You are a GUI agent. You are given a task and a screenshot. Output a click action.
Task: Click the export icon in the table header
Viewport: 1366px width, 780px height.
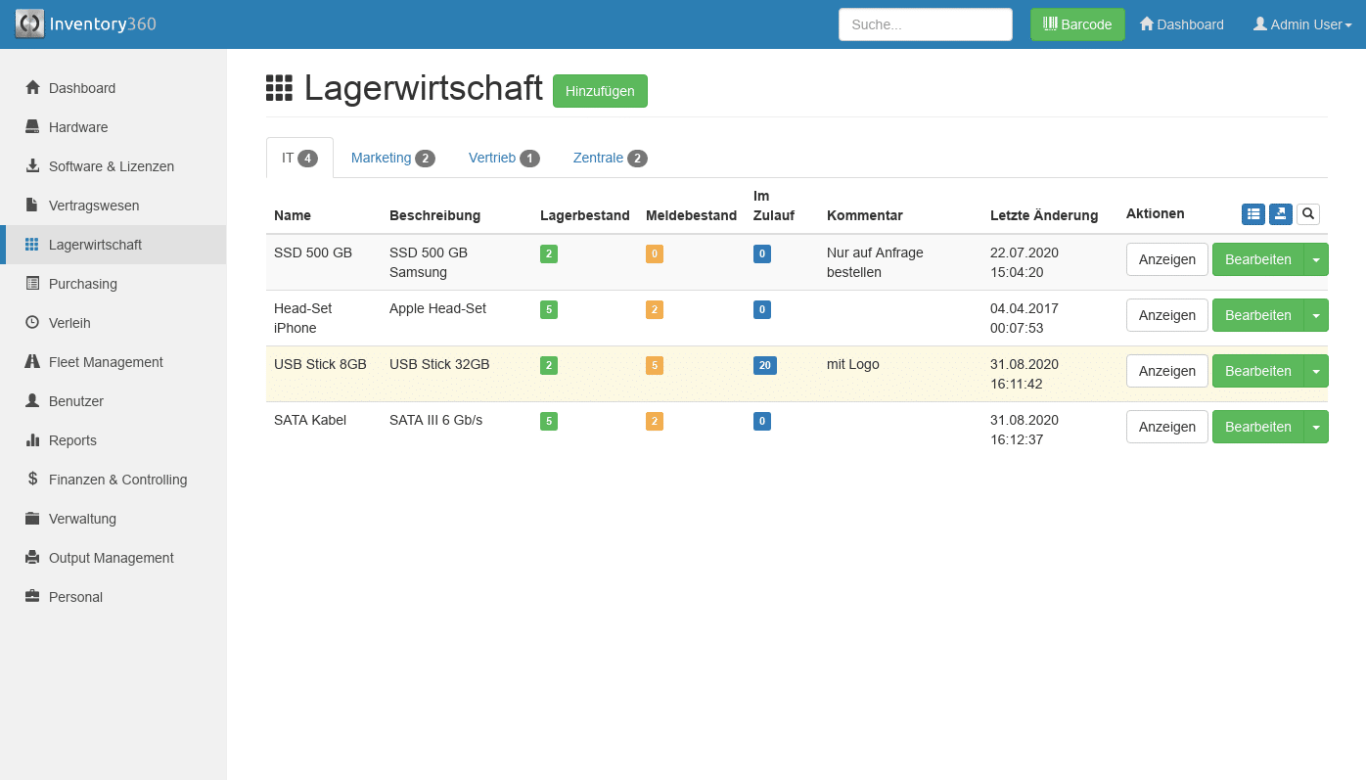coord(1280,214)
